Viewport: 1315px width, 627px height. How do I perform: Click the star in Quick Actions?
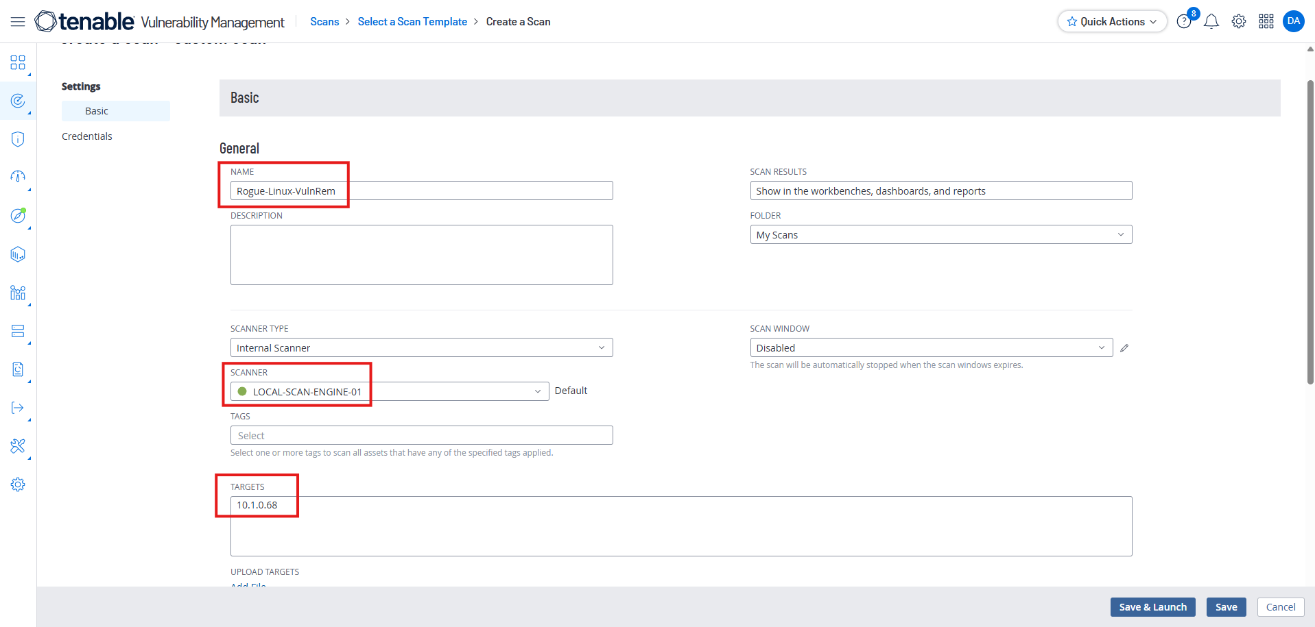click(x=1072, y=22)
